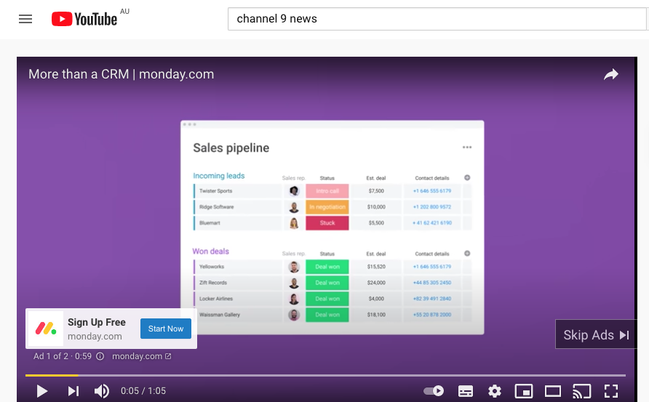Share the video using arrow icon
Screen dimensions: 649x402
[x=611, y=74]
